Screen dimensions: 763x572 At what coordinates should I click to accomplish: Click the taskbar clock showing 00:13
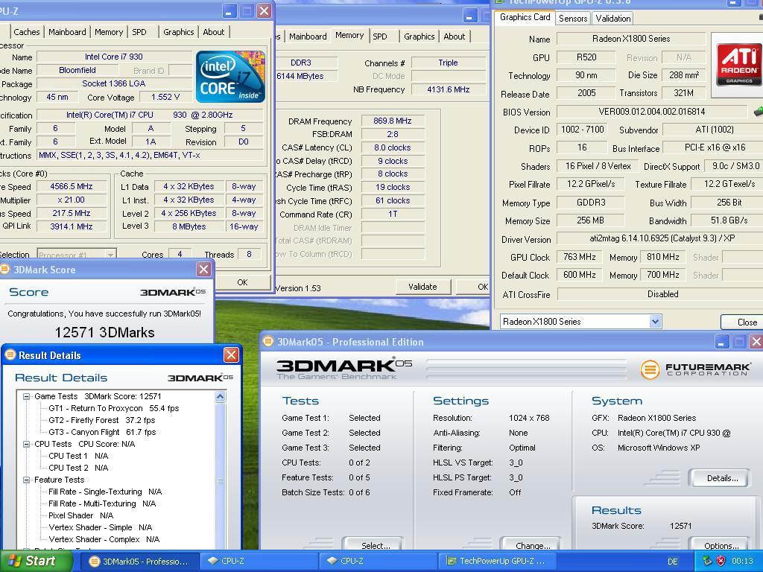[742, 562]
